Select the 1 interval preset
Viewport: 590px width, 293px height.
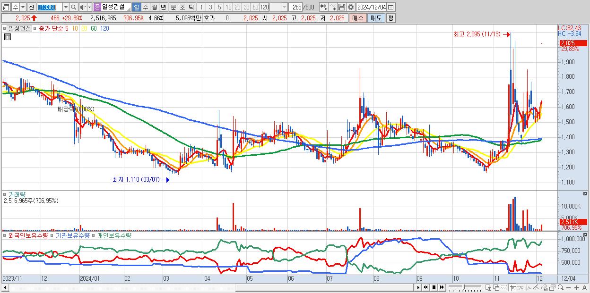[201, 7]
